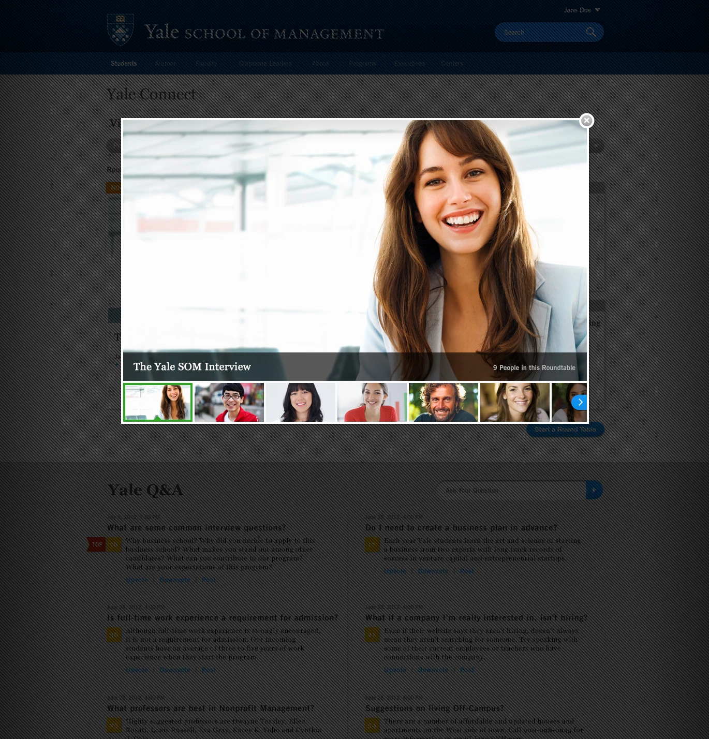
Task: Open the Alumni menu item
Action: [x=166, y=64]
